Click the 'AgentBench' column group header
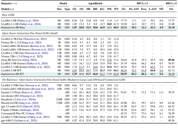The height and width of the screenshot is (128, 178). (x=95, y=3)
